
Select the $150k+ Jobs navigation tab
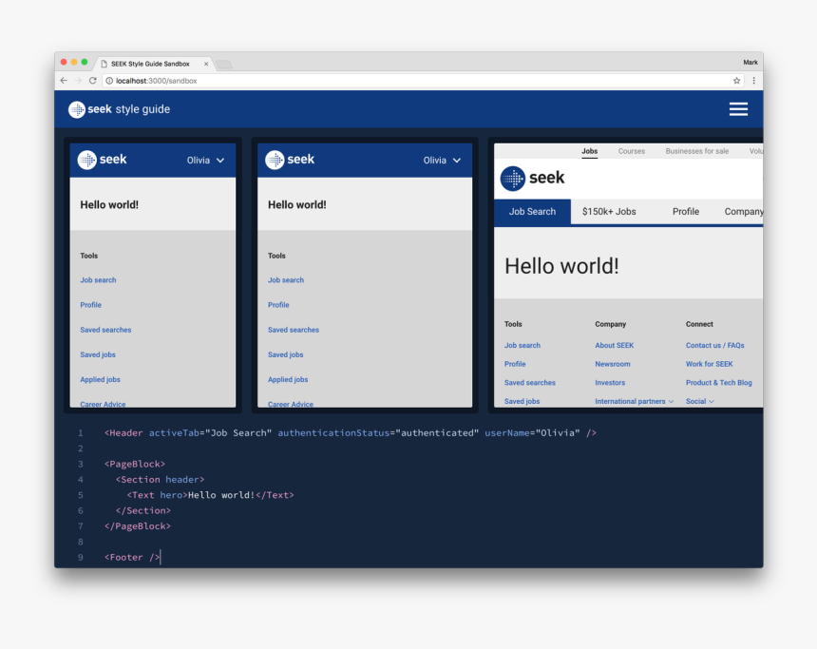pos(609,212)
